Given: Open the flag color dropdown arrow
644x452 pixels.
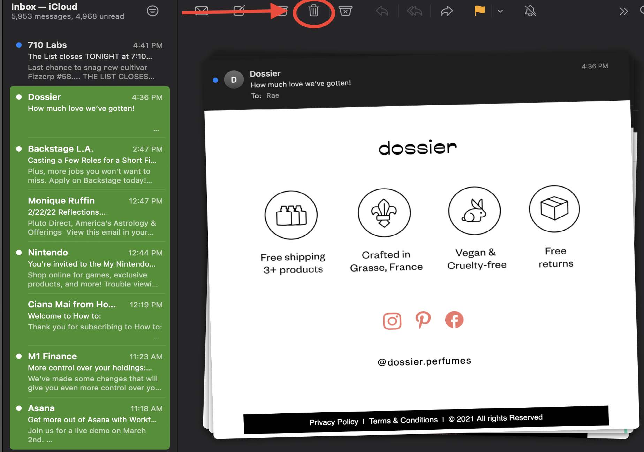Looking at the screenshot, I should (500, 11).
